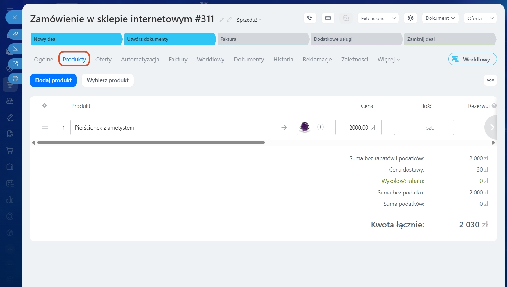Click the horizontal scrollbar under product table

pos(151,143)
